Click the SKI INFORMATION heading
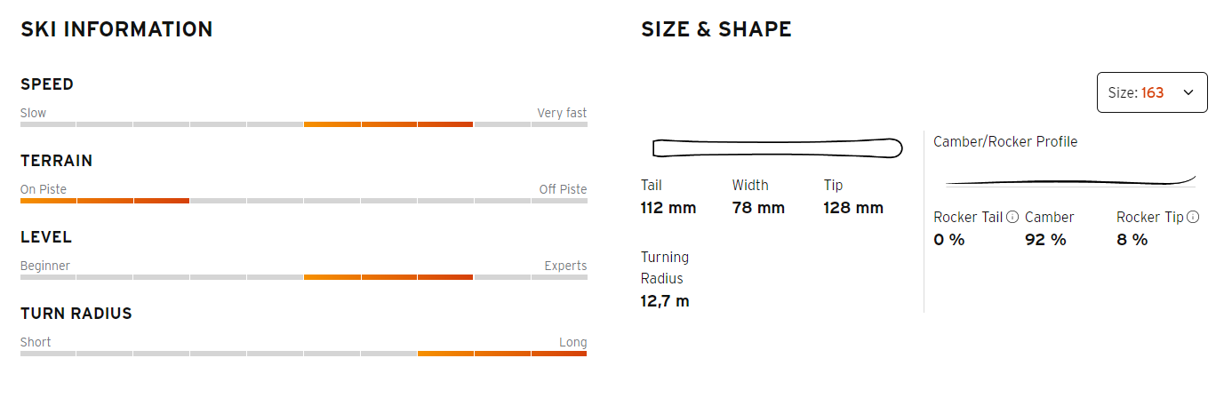Screen dimensions: 1232x398 point(116,29)
